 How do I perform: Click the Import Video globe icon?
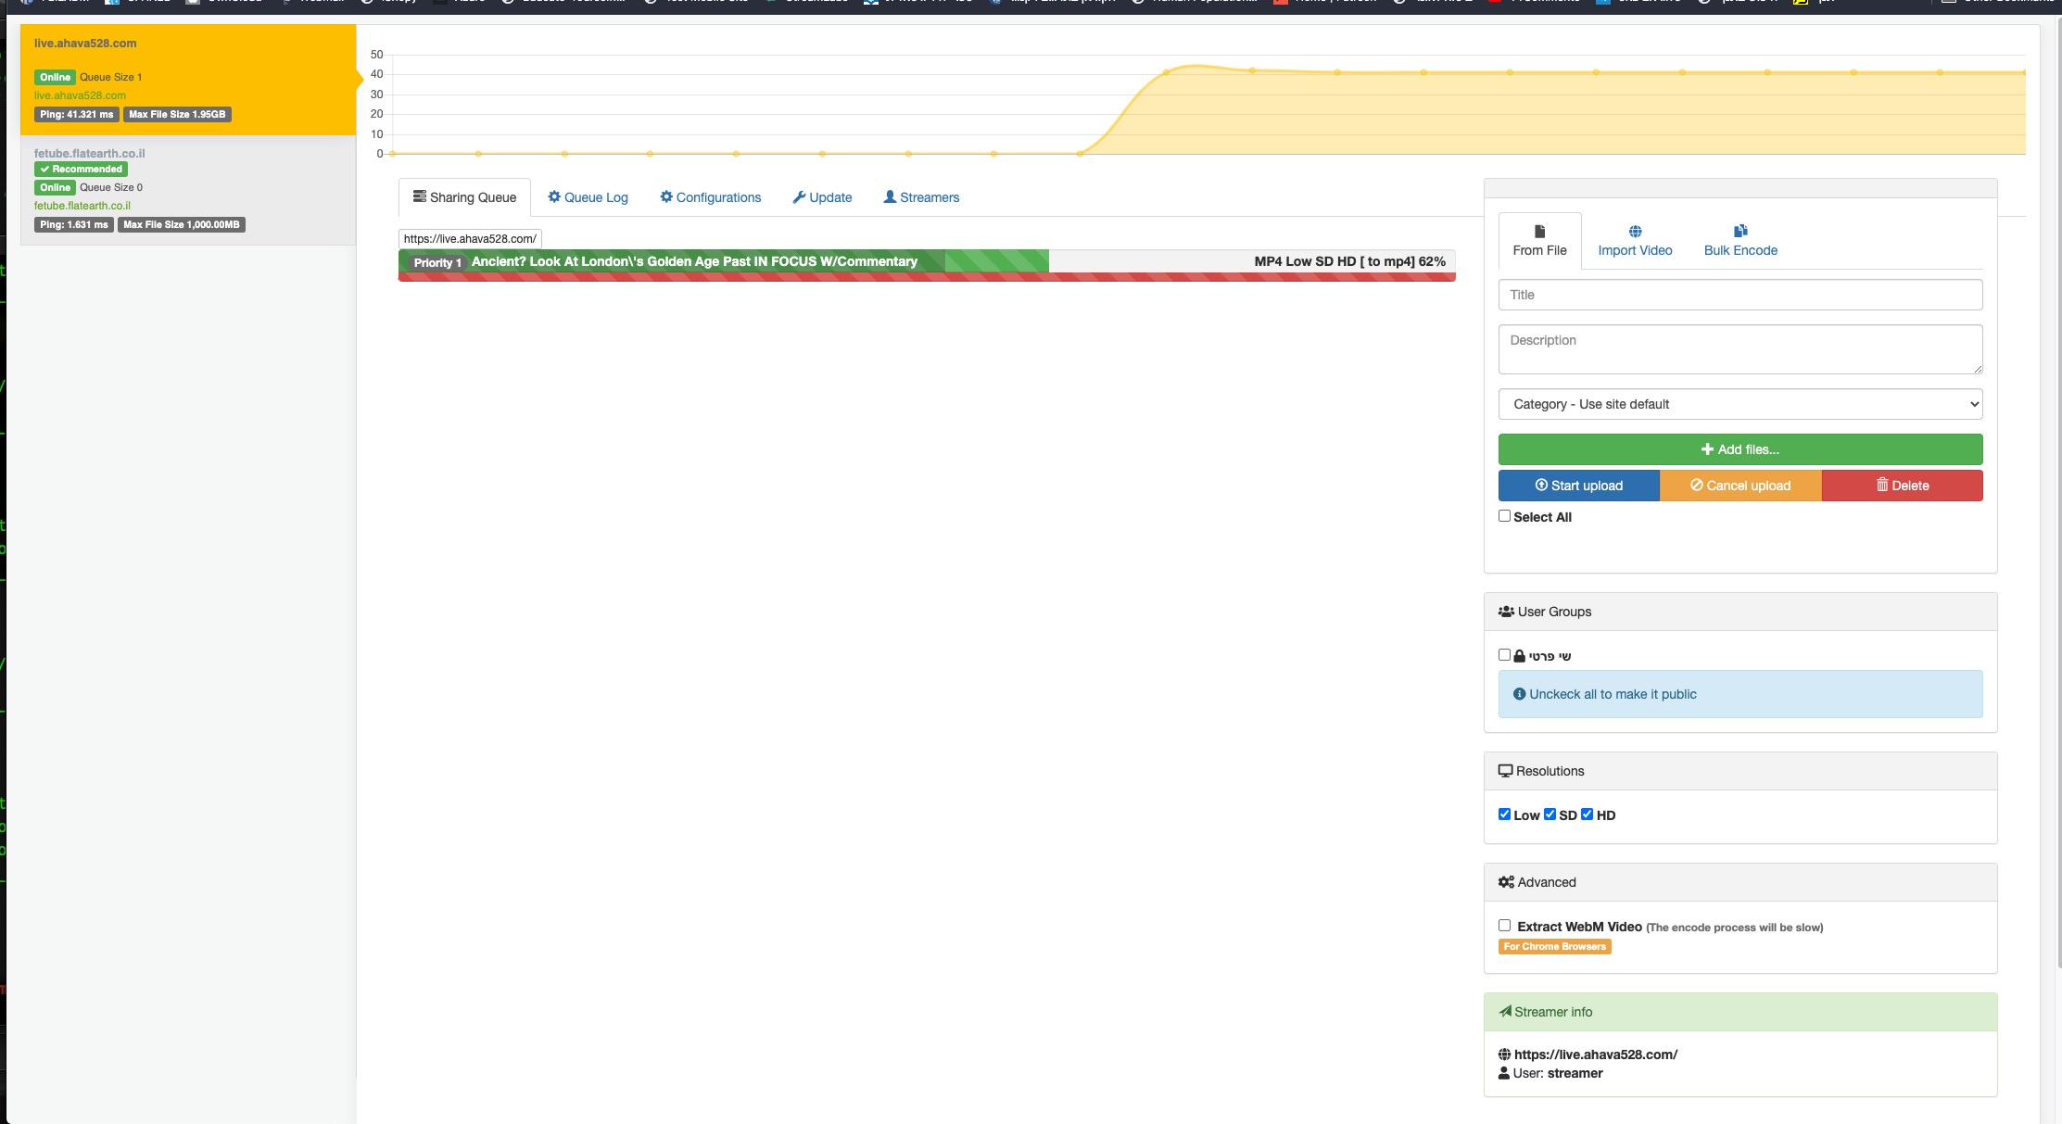click(x=1635, y=232)
